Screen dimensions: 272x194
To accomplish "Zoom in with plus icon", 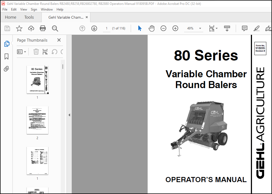I will click(x=175, y=28).
